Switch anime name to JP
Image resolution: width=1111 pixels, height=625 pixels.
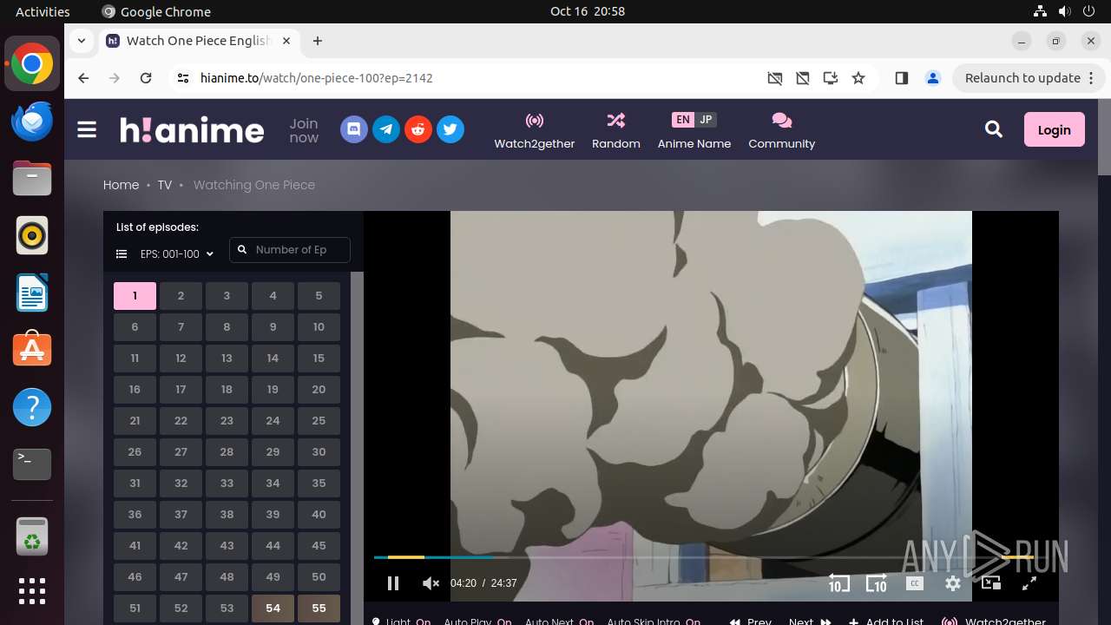[x=706, y=120]
